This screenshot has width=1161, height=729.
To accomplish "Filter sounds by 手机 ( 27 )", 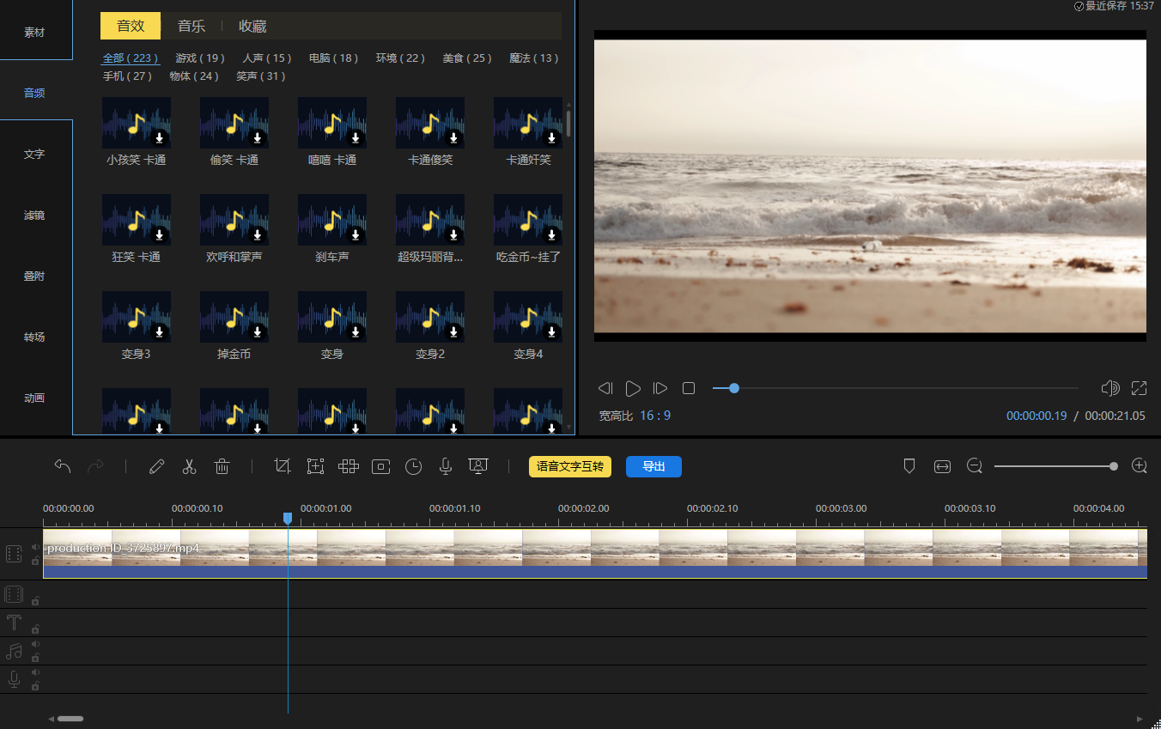I will pos(127,76).
